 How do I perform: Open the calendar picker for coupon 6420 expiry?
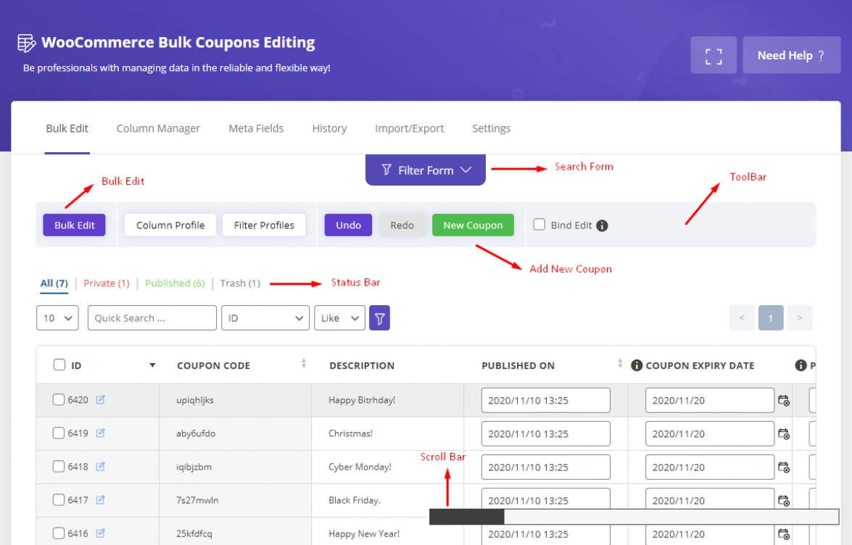[785, 400]
